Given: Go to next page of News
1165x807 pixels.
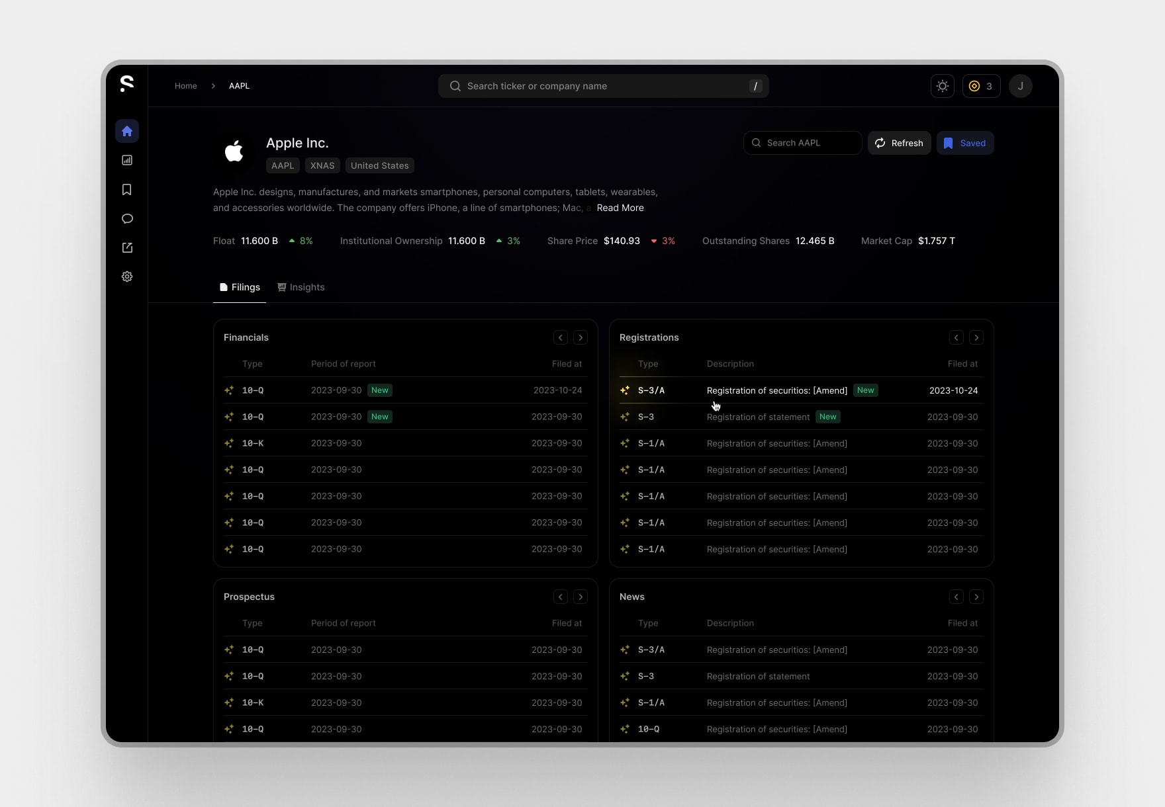Looking at the screenshot, I should 976,597.
